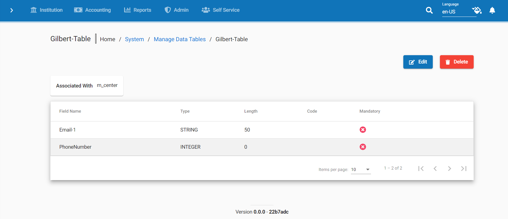Image resolution: width=508 pixels, height=219 pixels.
Task: Click the Field Name column header
Action: click(70, 111)
